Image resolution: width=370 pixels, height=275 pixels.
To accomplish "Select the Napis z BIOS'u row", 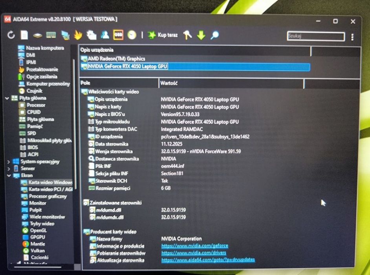I will click(x=144, y=114).
